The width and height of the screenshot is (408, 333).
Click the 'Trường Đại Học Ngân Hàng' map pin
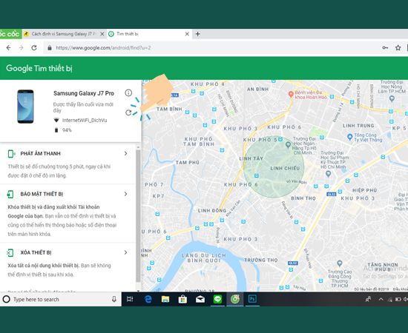288,145
